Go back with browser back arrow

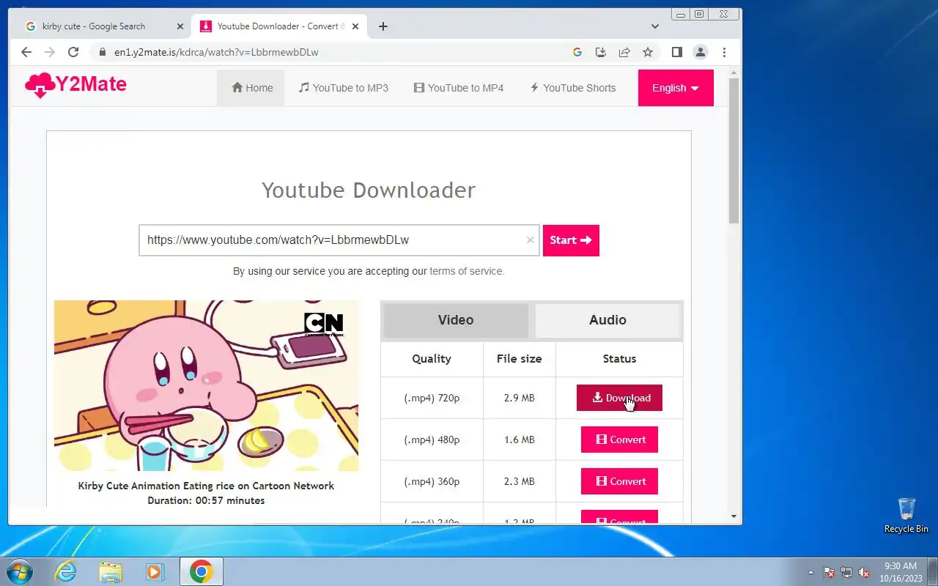click(x=26, y=52)
